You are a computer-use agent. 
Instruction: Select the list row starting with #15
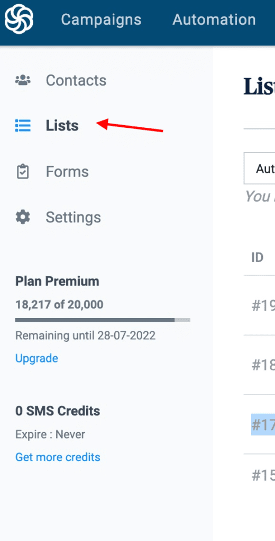point(259,476)
